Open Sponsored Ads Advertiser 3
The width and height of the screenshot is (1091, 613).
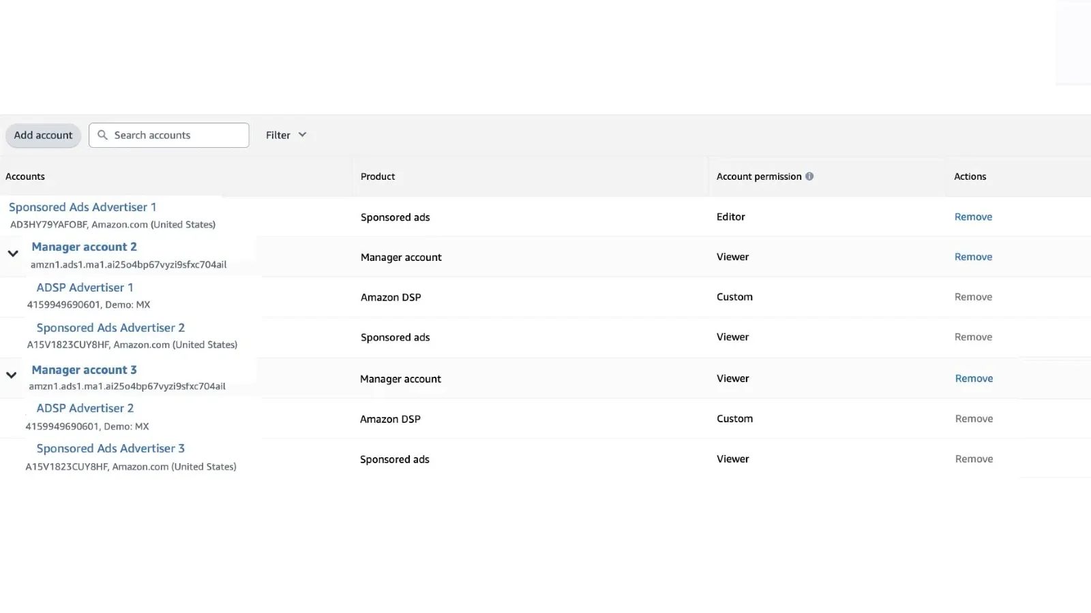[x=110, y=448]
